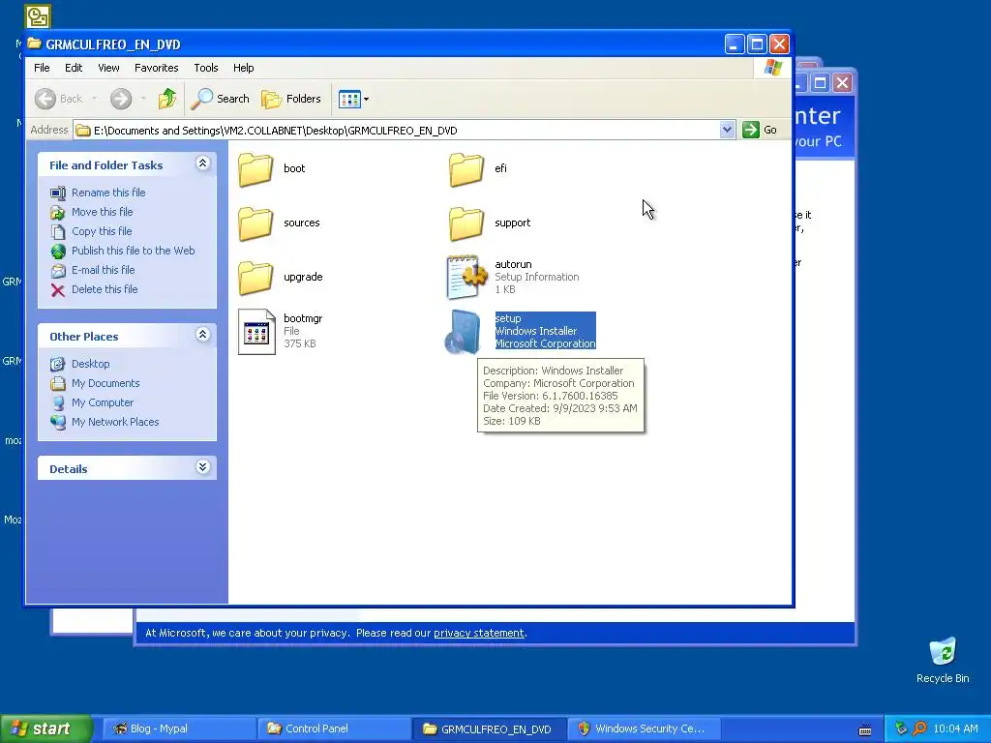Go to My Computer in Other Places
The width and height of the screenshot is (991, 743).
point(103,402)
